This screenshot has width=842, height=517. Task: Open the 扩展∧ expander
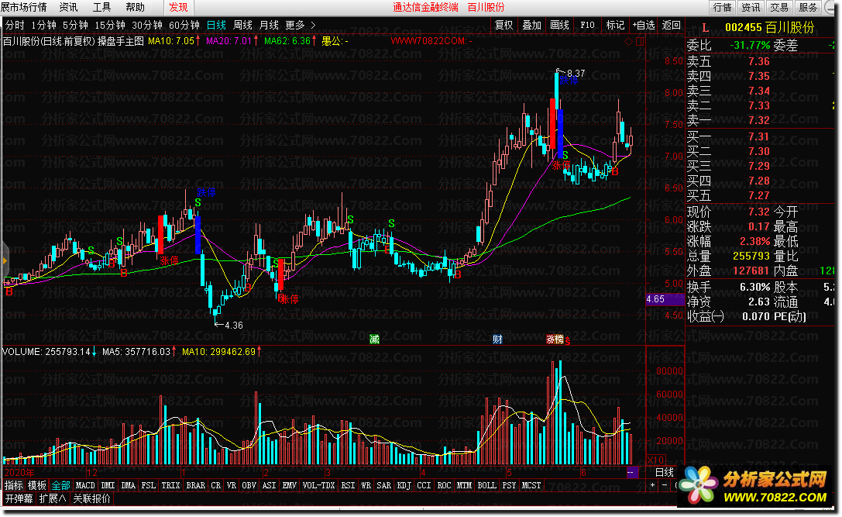tap(53, 498)
